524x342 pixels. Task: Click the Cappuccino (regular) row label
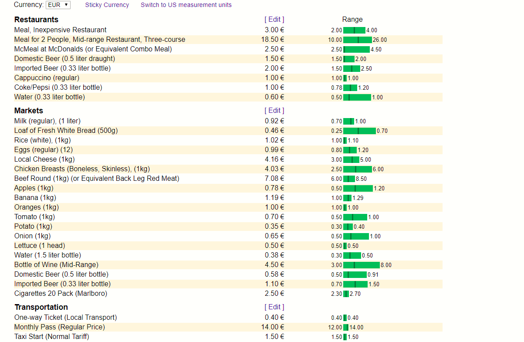tap(47, 78)
